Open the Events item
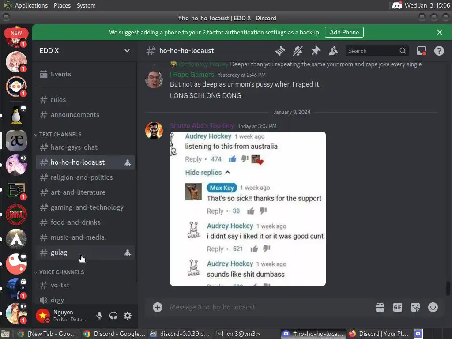 click(84, 74)
